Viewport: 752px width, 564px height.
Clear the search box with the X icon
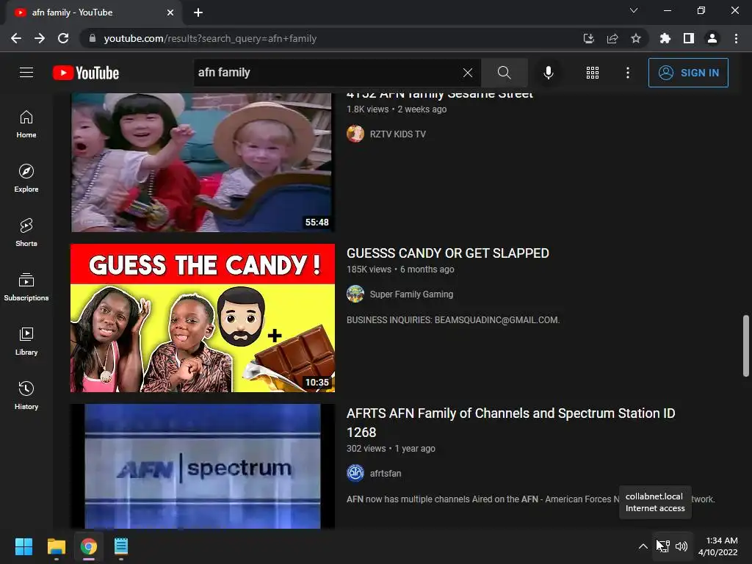[468, 73]
